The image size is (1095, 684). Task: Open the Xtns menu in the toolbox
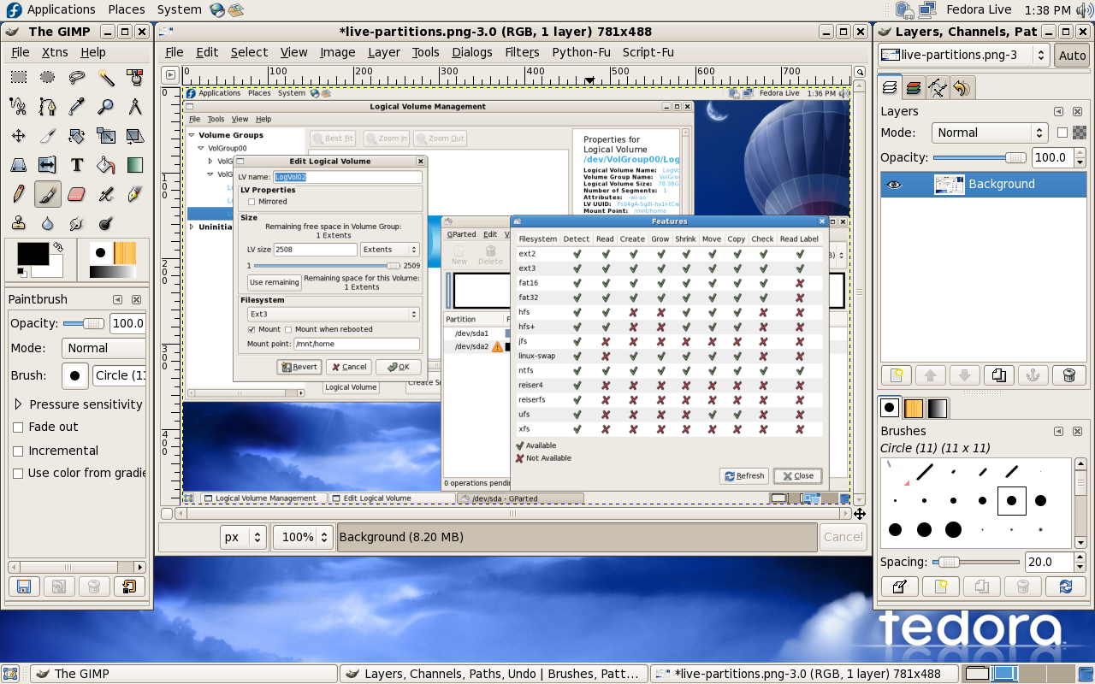pyautogui.click(x=55, y=52)
